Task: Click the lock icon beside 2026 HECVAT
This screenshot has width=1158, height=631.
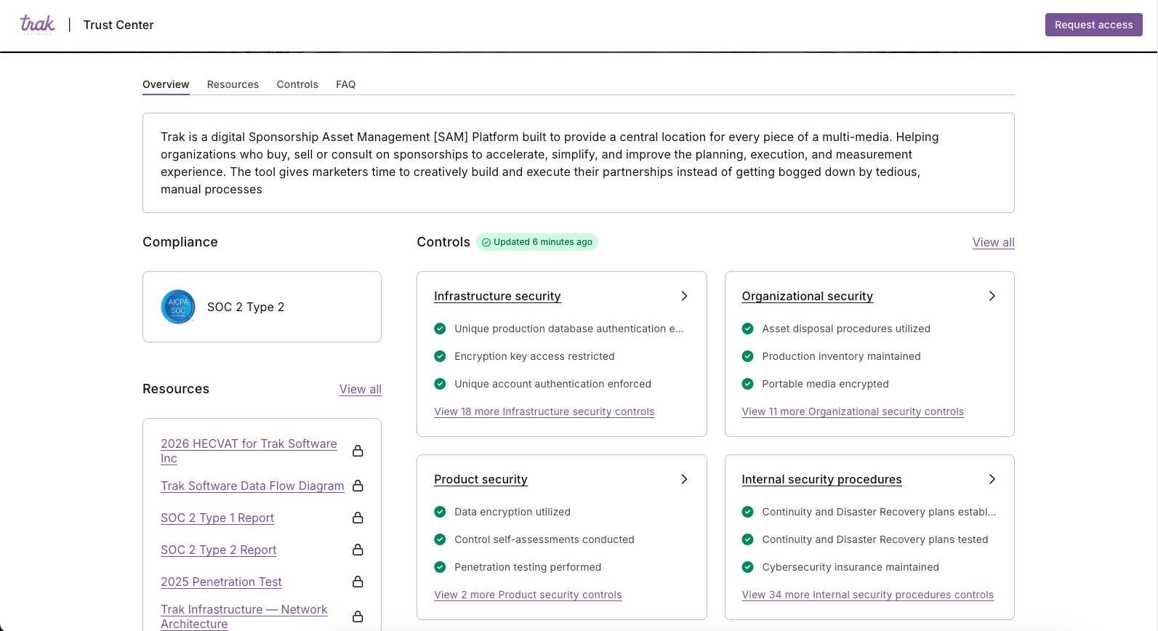Action: point(358,451)
